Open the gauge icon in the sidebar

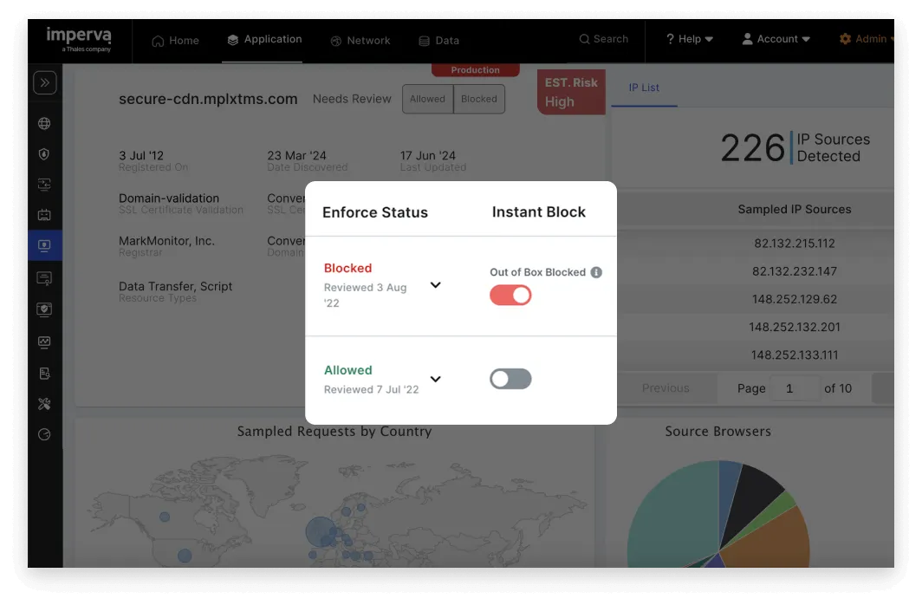coord(44,434)
